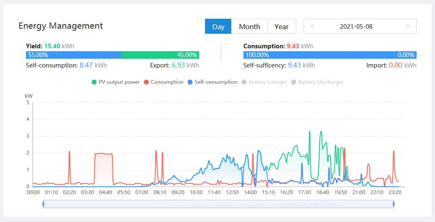Screen dimensions: 435x222
Task: Go to next day with right arrow
Action: [408, 26]
